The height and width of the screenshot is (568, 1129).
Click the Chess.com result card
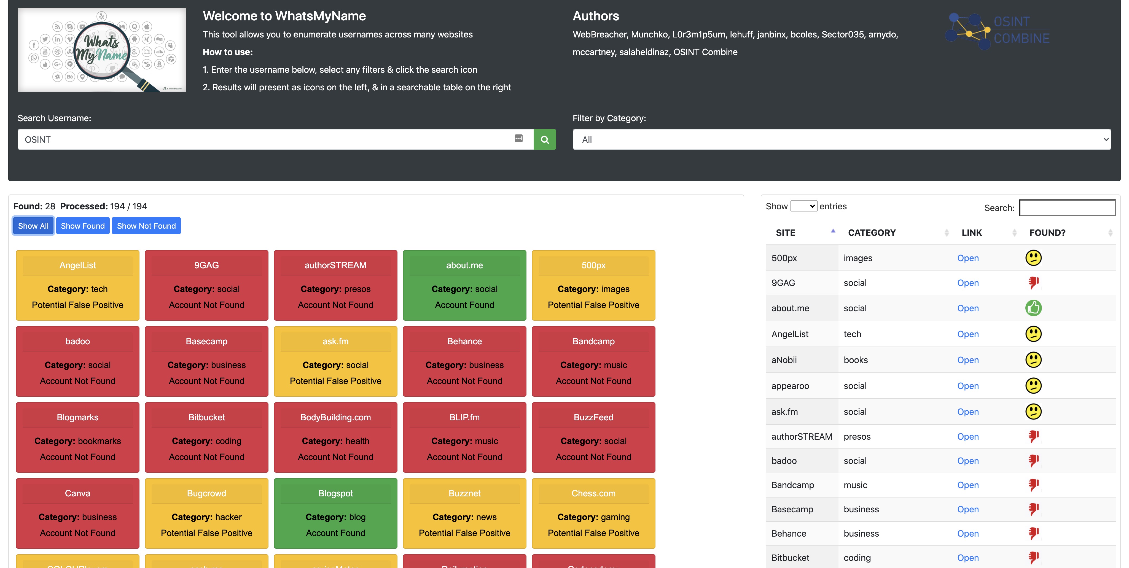click(593, 513)
